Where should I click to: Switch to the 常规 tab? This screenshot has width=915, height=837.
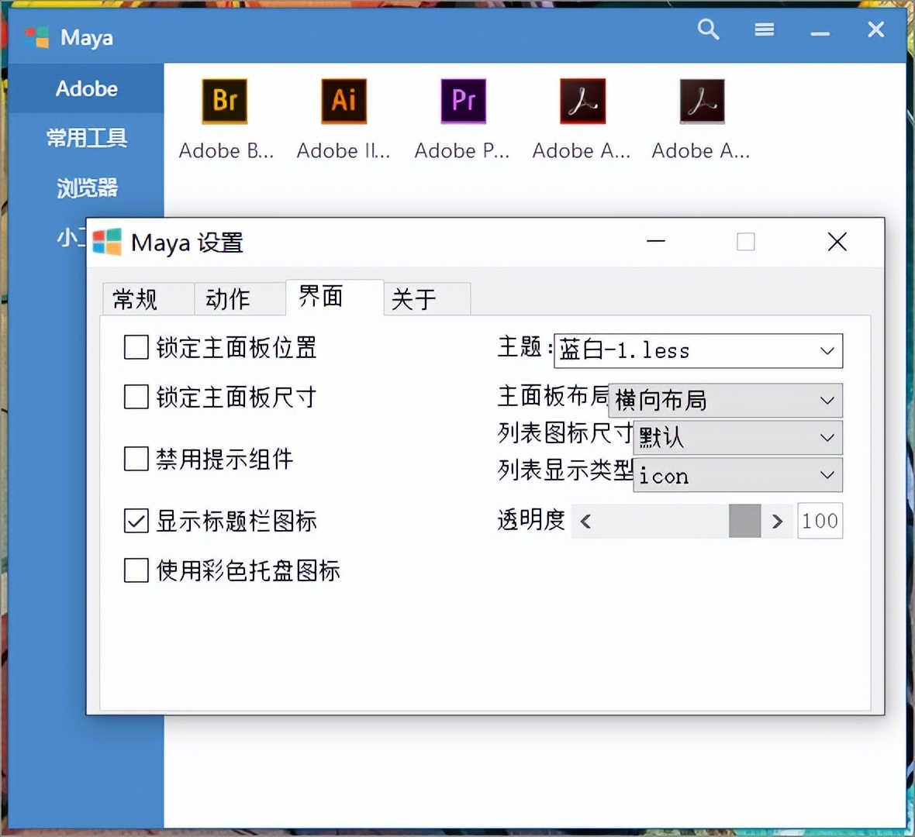pos(147,299)
